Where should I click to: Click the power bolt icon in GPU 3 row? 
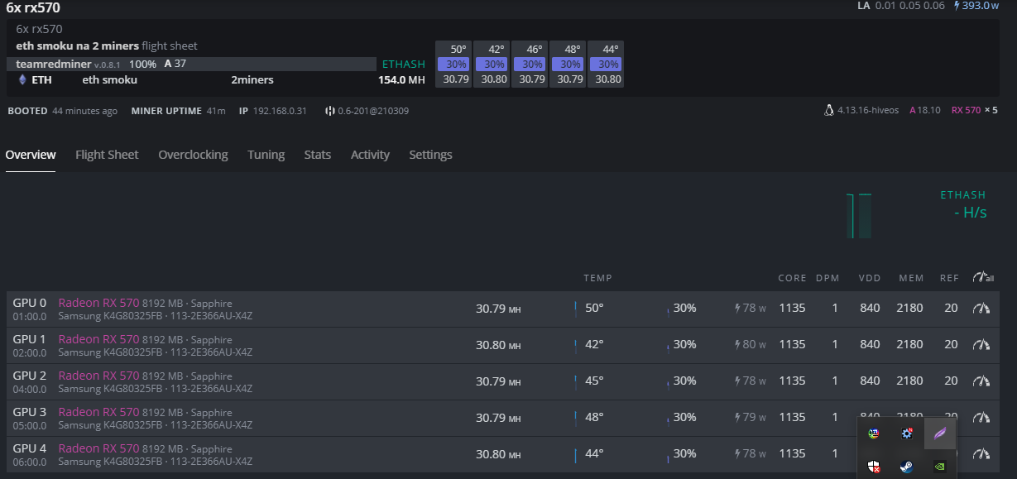tap(737, 417)
